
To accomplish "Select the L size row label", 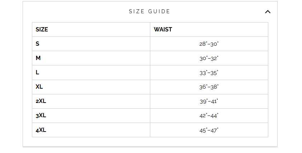I will [38, 73].
